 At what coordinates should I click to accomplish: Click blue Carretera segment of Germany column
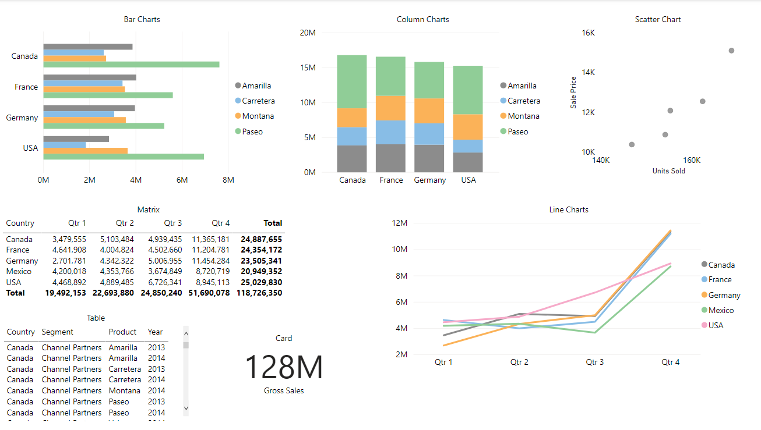(429, 134)
